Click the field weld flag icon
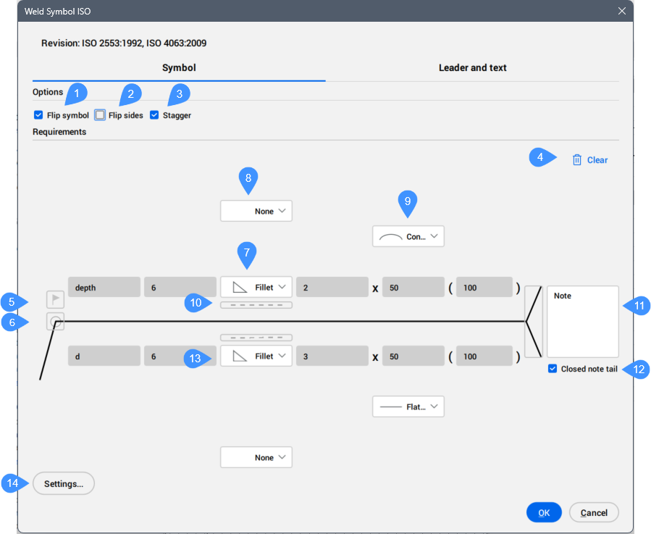 (x=56, y=299)
